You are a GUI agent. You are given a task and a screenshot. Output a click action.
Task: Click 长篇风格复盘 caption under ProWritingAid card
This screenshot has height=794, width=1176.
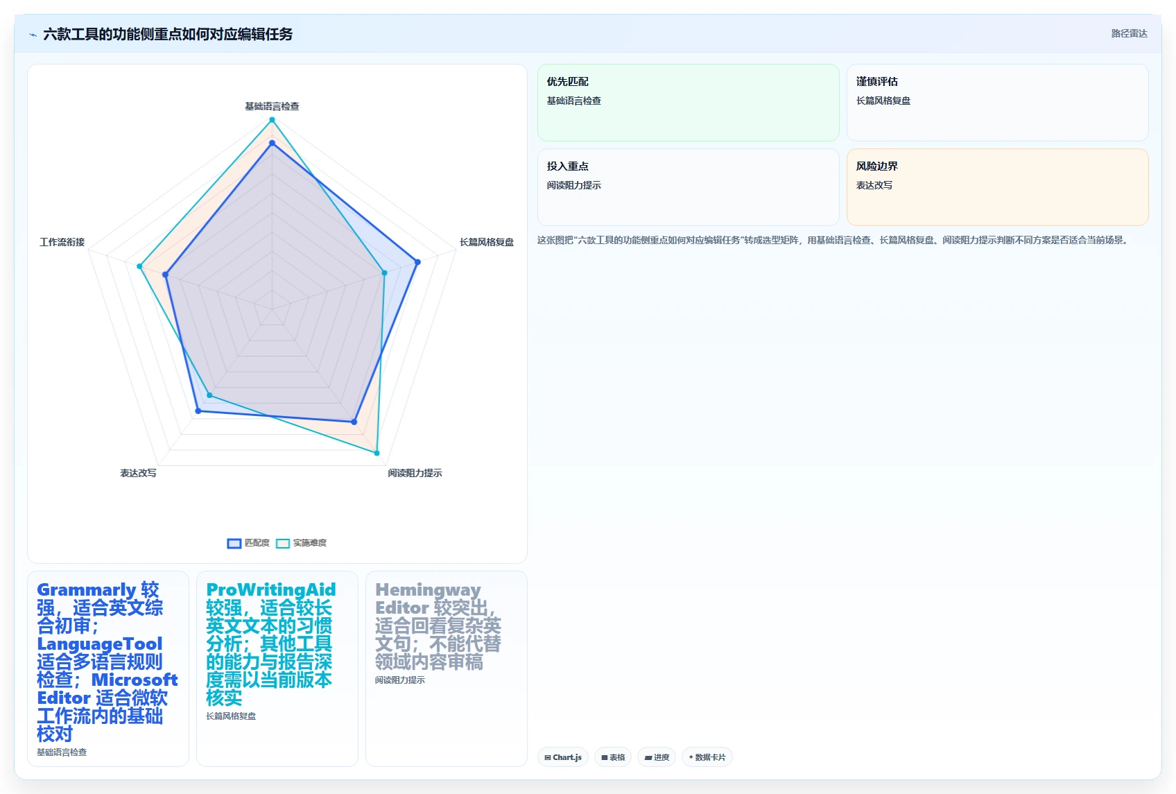231,716
